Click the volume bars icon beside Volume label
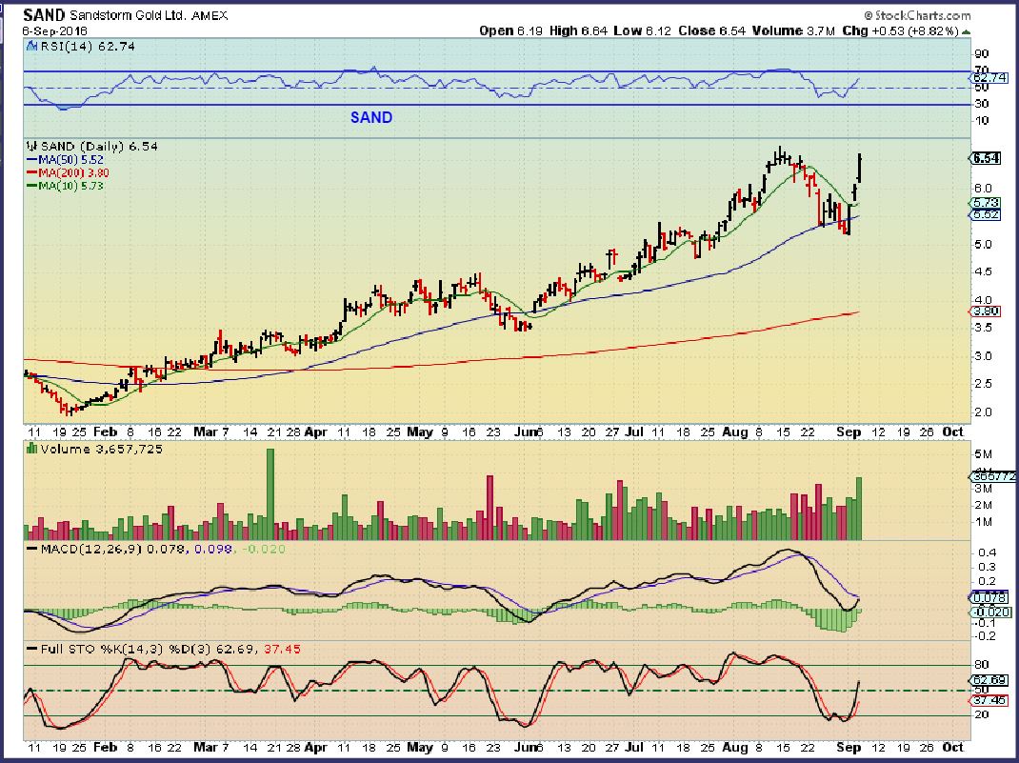The width and height of the screenshot is (1019, 763). click(31, 449)
